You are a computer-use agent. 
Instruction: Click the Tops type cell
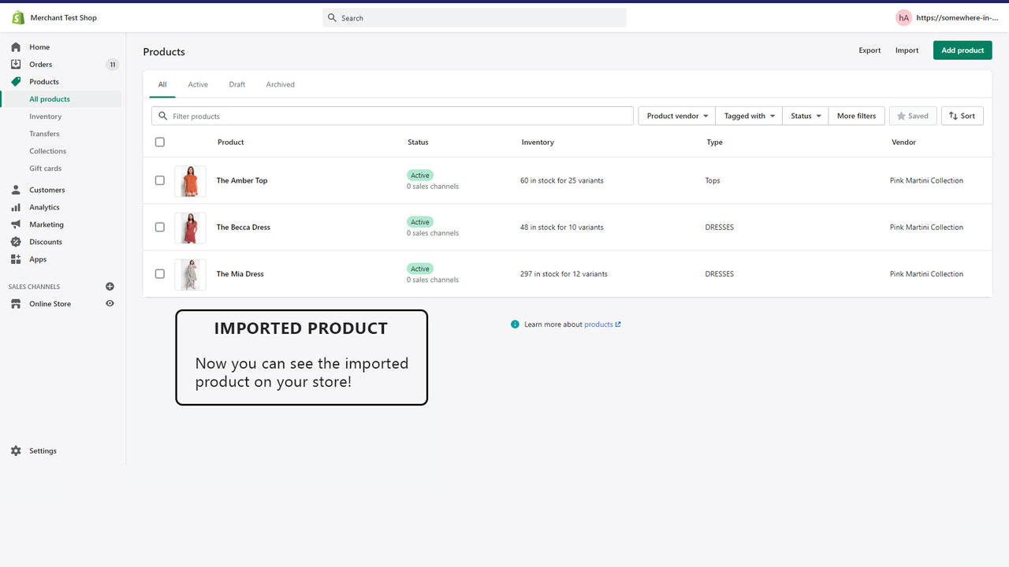click(713, 180)
